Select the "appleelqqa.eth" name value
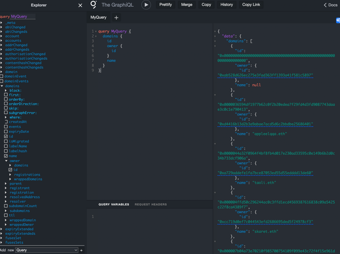The height and width of the screenshot is (254, 340). click(x=270, y=134)
